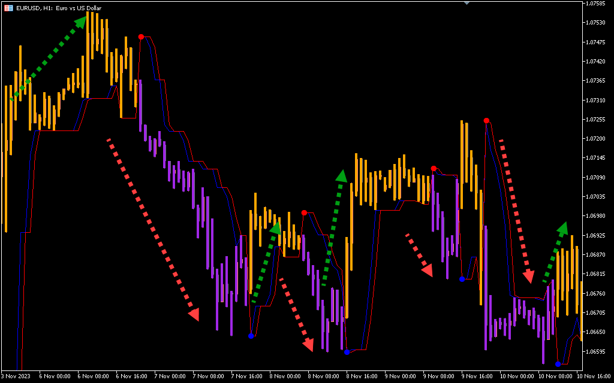Click the '7 Nov 08:00' time label

208,376
